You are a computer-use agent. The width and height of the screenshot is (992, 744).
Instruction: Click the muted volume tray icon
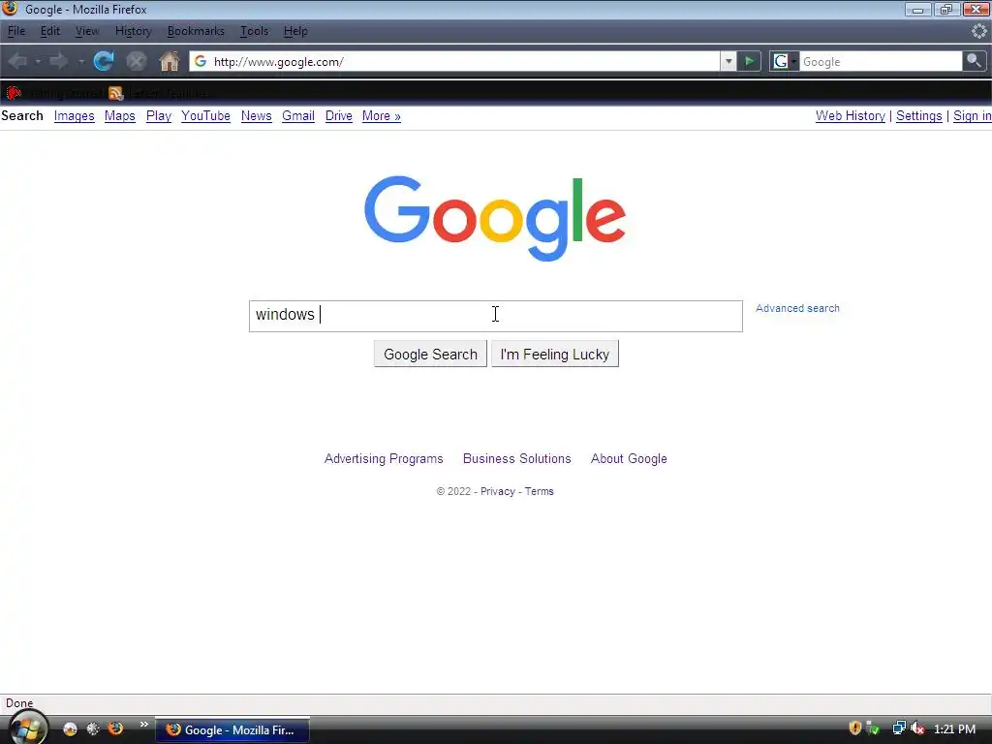point(917,728)
